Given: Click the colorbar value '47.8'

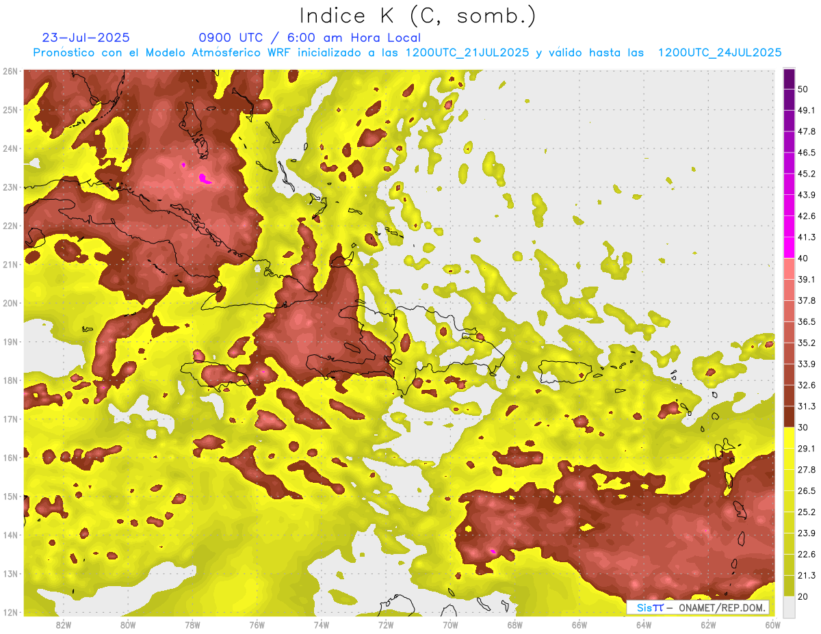Looking at the screenshot, I should [x=806, y=131].
